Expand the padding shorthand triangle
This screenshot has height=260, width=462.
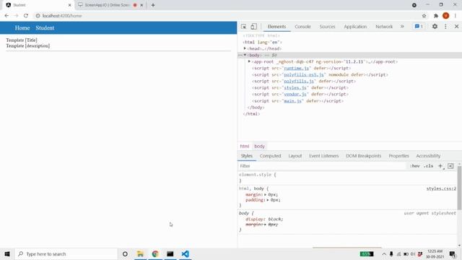click(268, 200)
